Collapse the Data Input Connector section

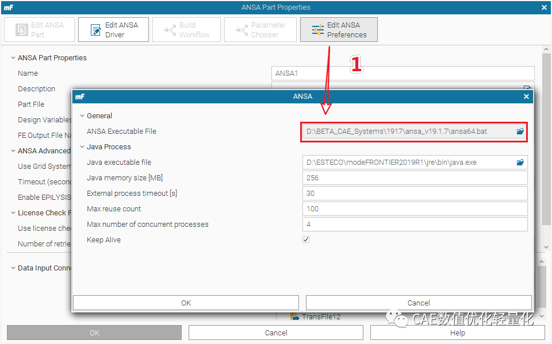point(13,268)
